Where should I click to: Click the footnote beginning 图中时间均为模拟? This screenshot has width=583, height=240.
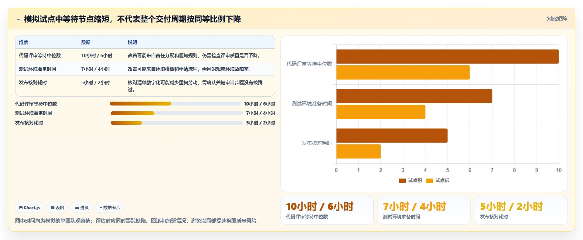click(x=137, y=221)
